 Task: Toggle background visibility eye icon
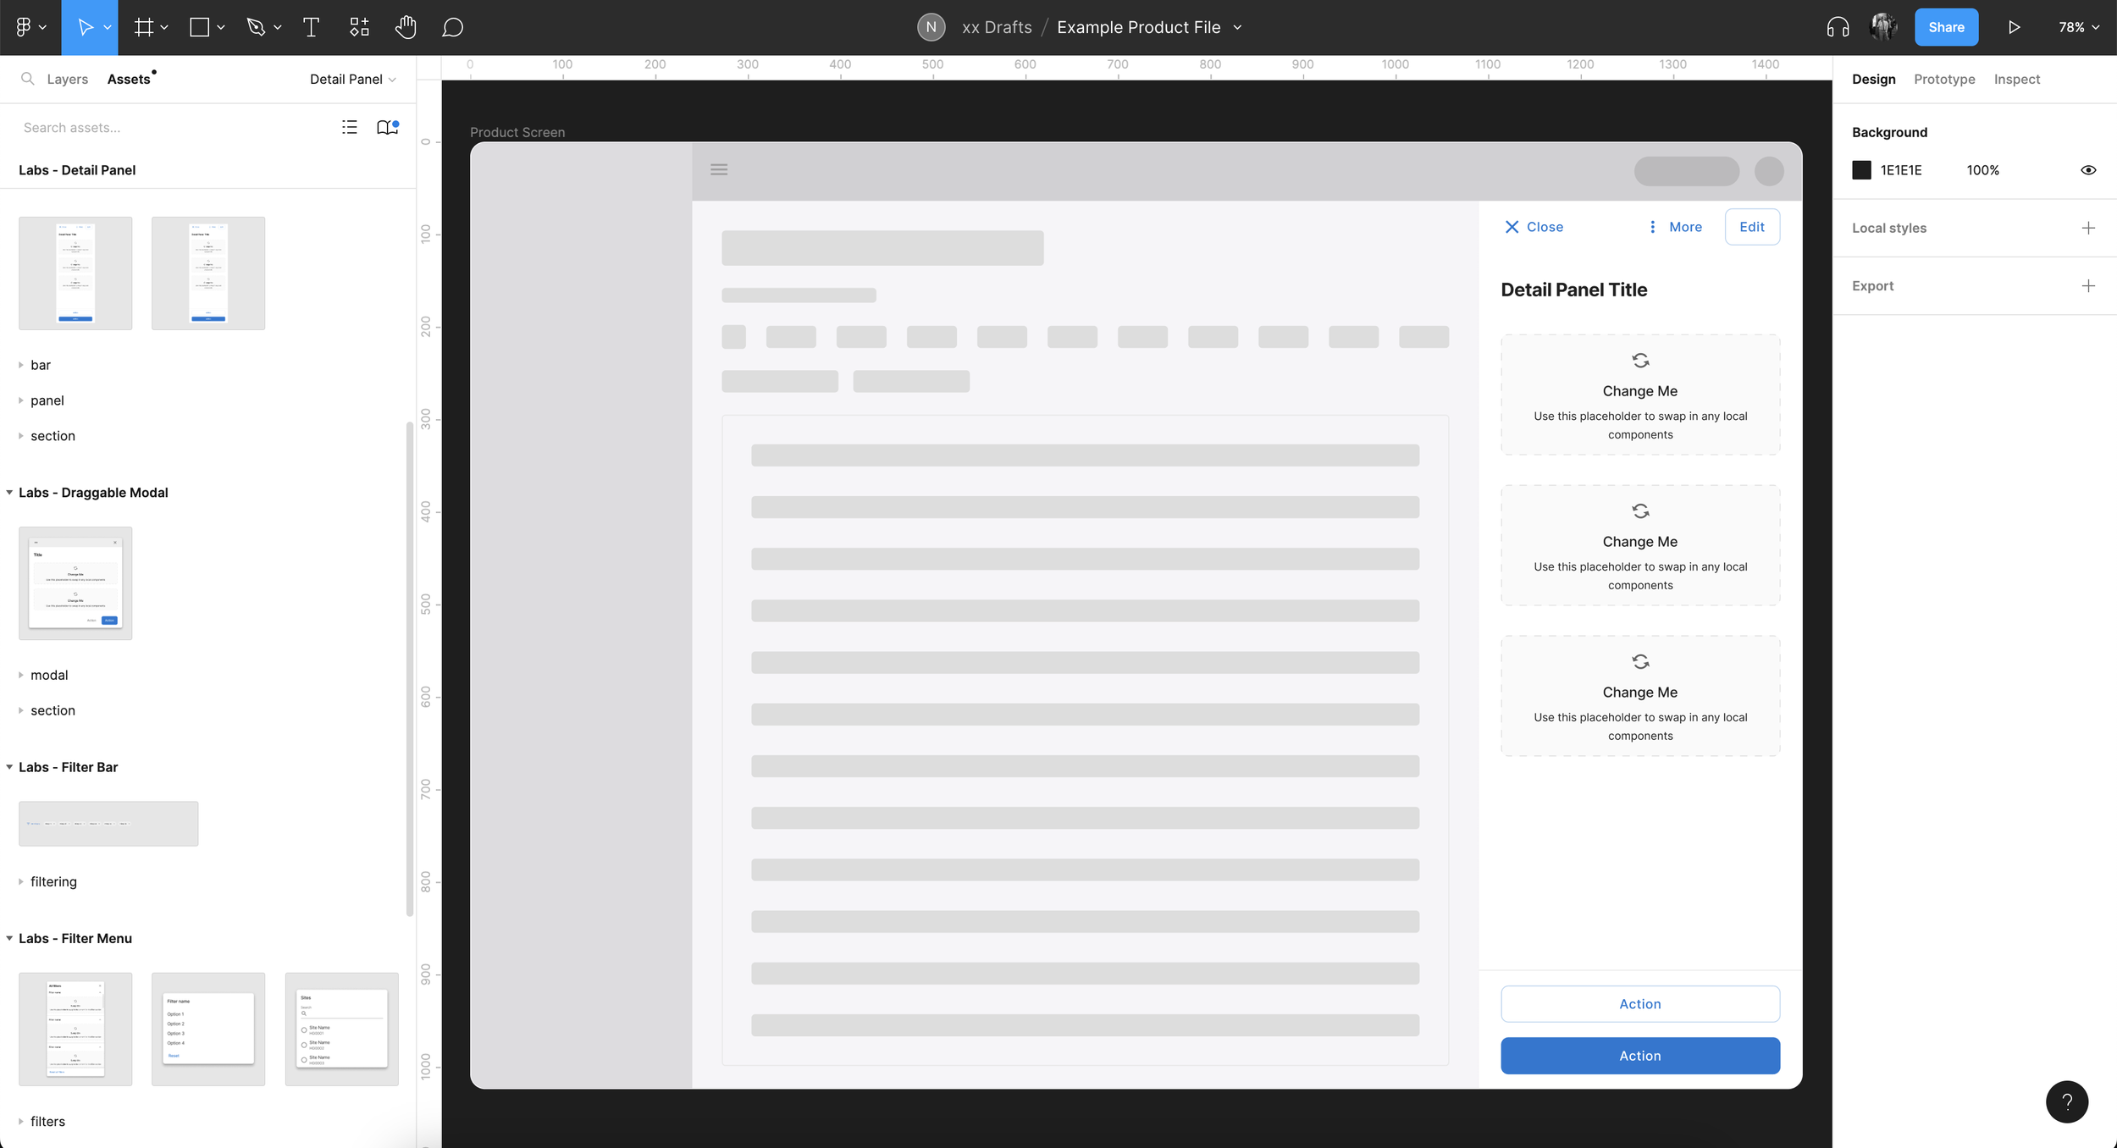pyautogui.click(x=2088, y=170)
